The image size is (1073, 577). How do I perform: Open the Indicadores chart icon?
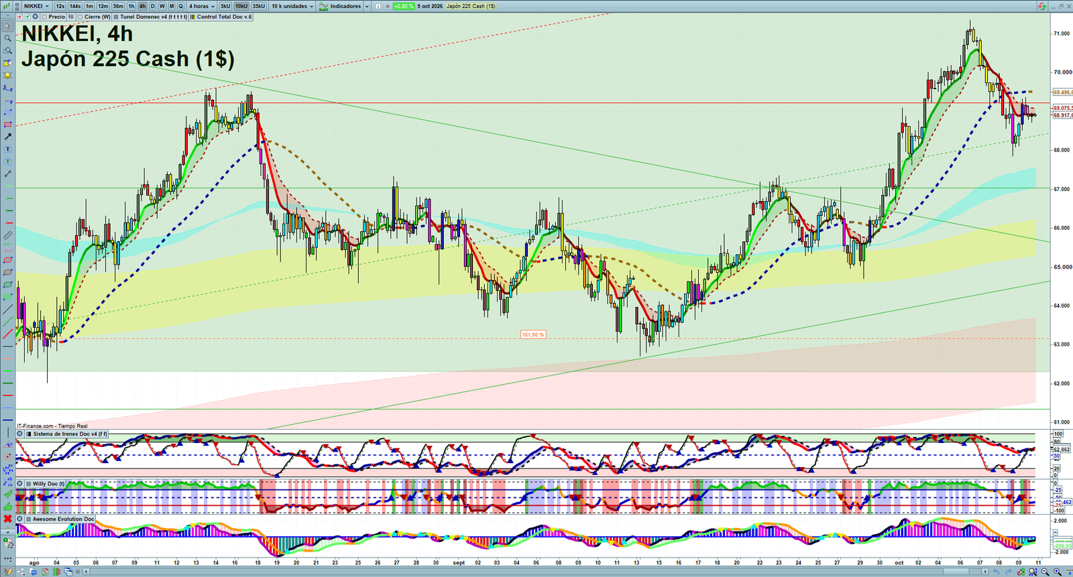coord(324,6)
